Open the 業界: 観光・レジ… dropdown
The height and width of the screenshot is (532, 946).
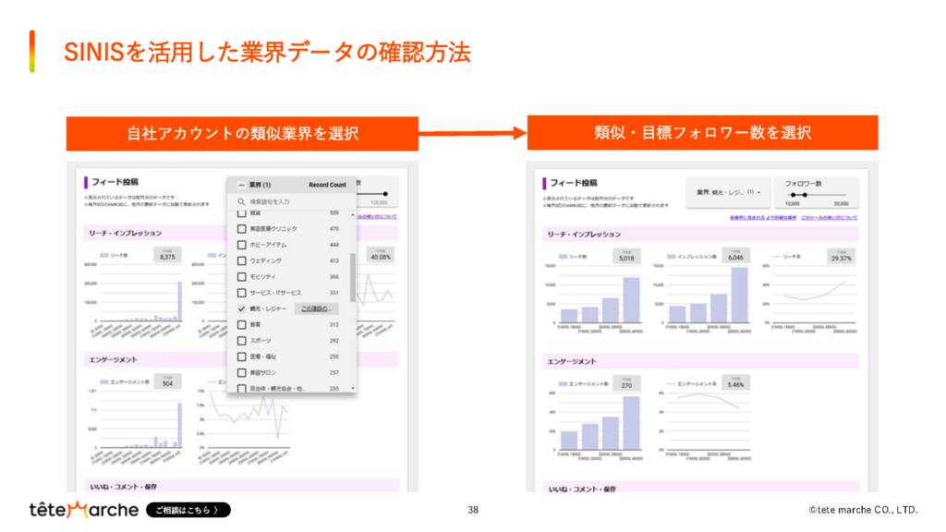click(x=727, y=192)
